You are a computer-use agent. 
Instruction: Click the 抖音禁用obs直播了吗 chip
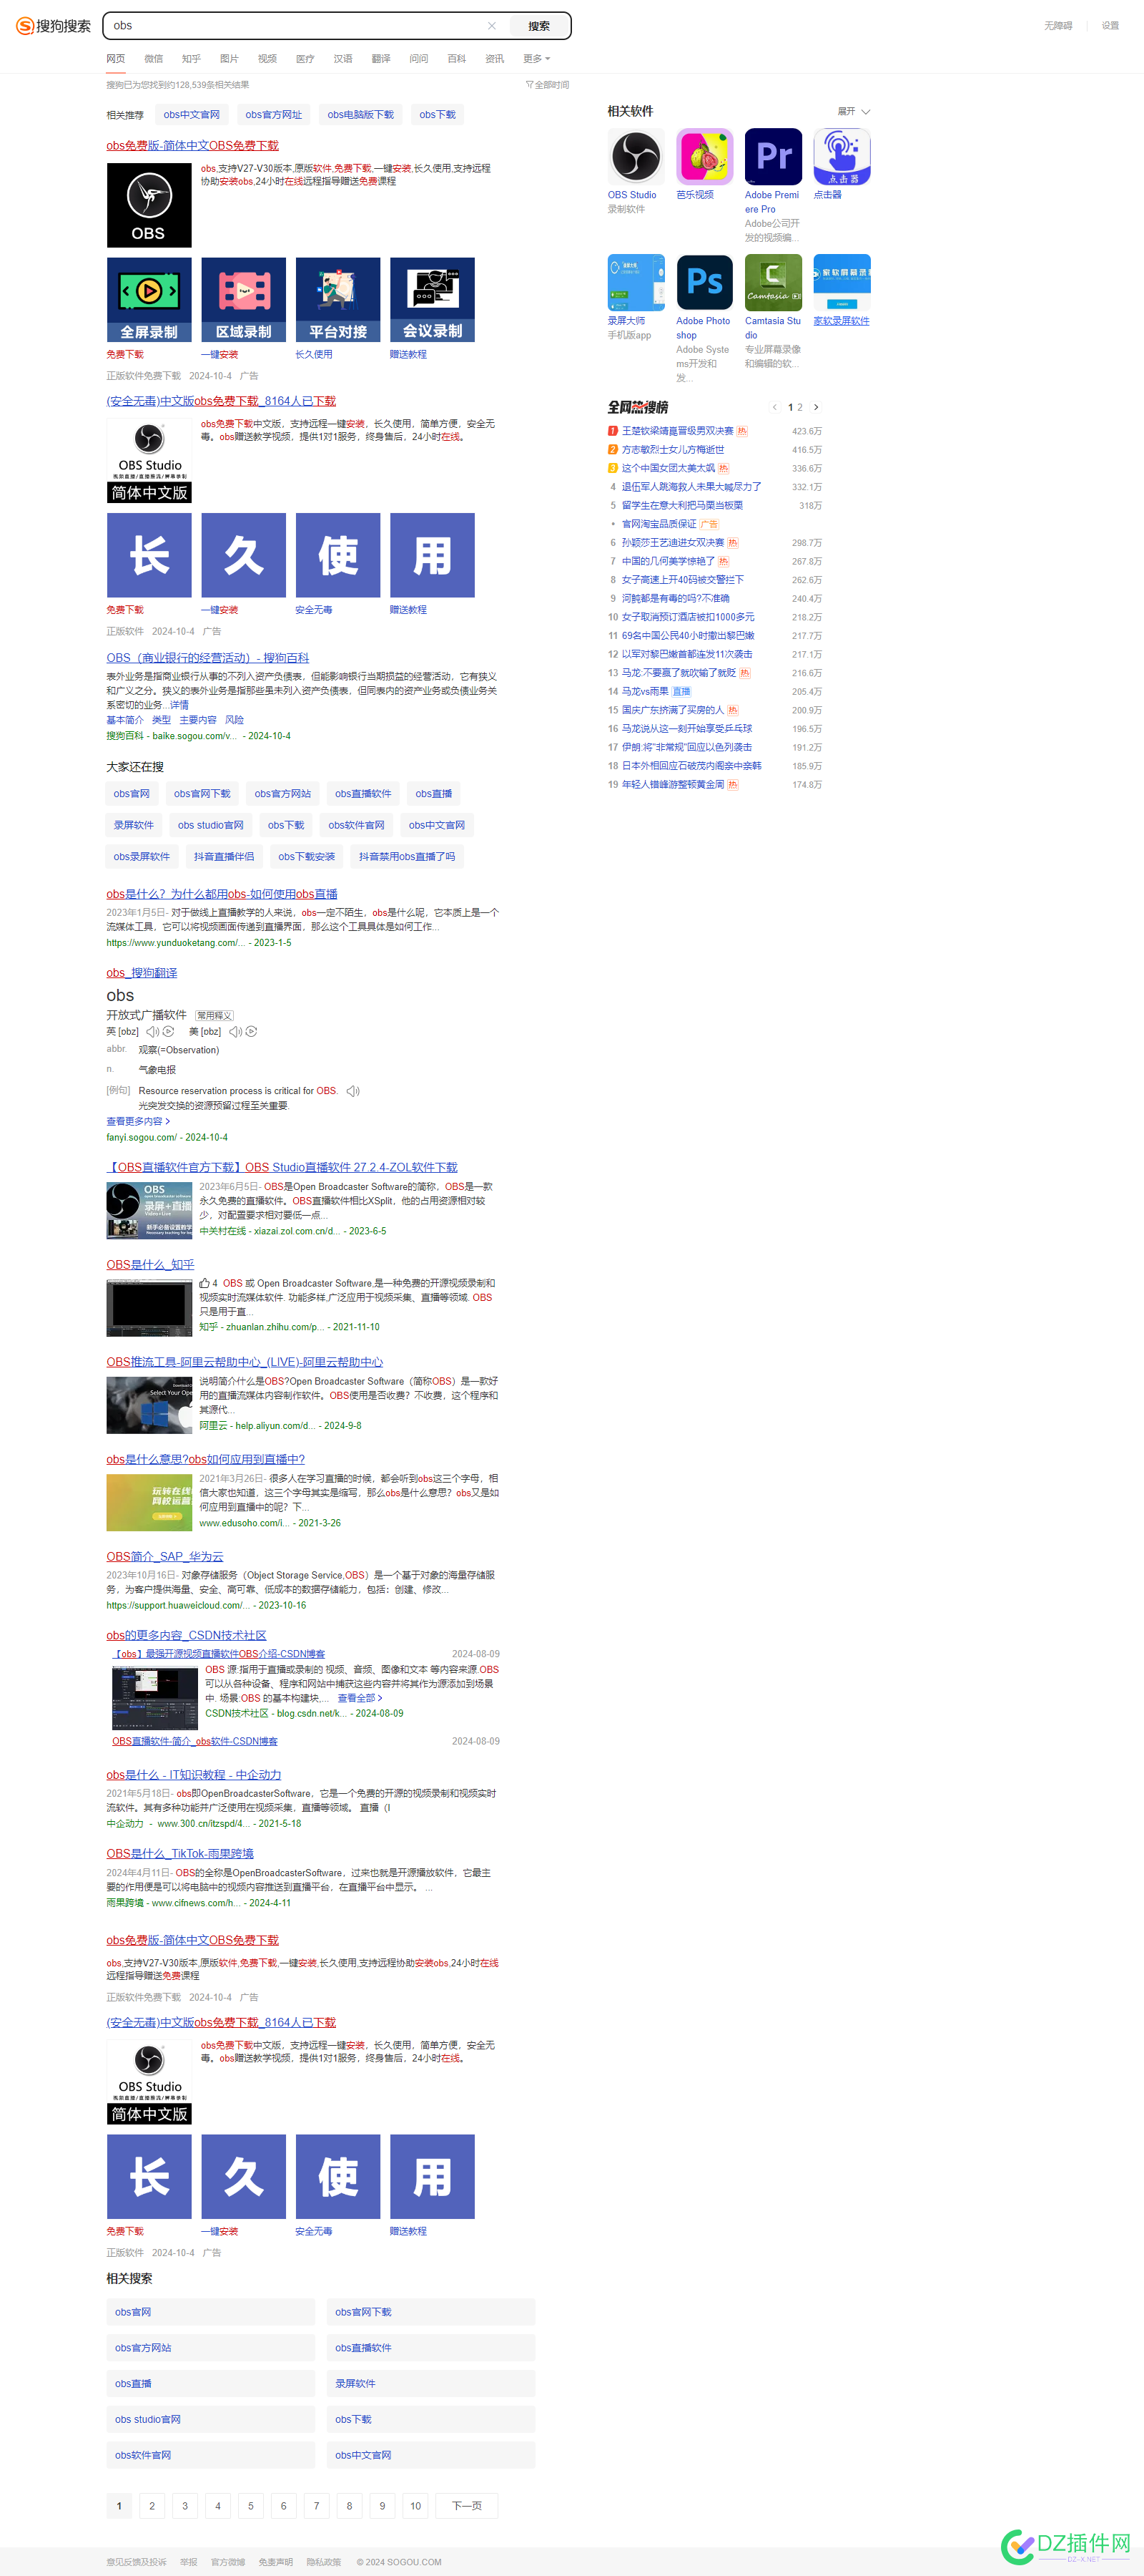[407, 857]
